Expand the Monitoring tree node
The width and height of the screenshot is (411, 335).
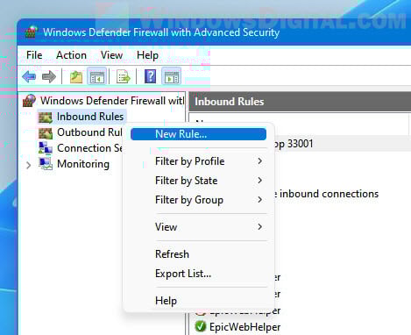[28, 165]
